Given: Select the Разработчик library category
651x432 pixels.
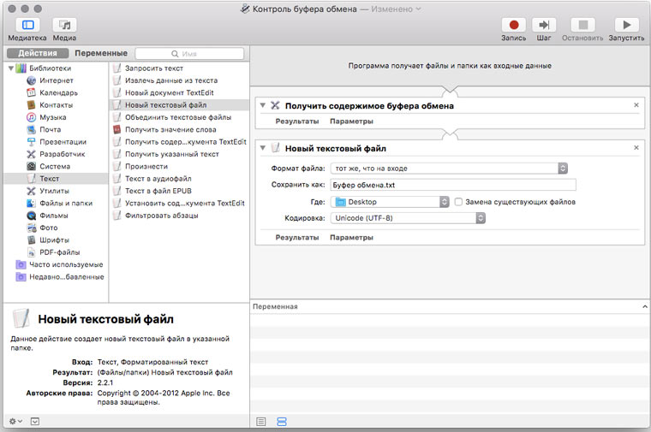Looking at the screenshot, I should pyautogui.click(x=62, y=154).
